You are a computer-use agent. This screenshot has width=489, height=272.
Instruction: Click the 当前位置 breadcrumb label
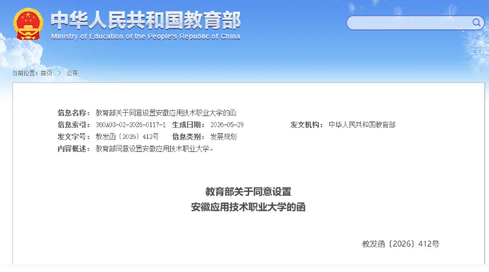pyautogui.click(x=25, y=73)
